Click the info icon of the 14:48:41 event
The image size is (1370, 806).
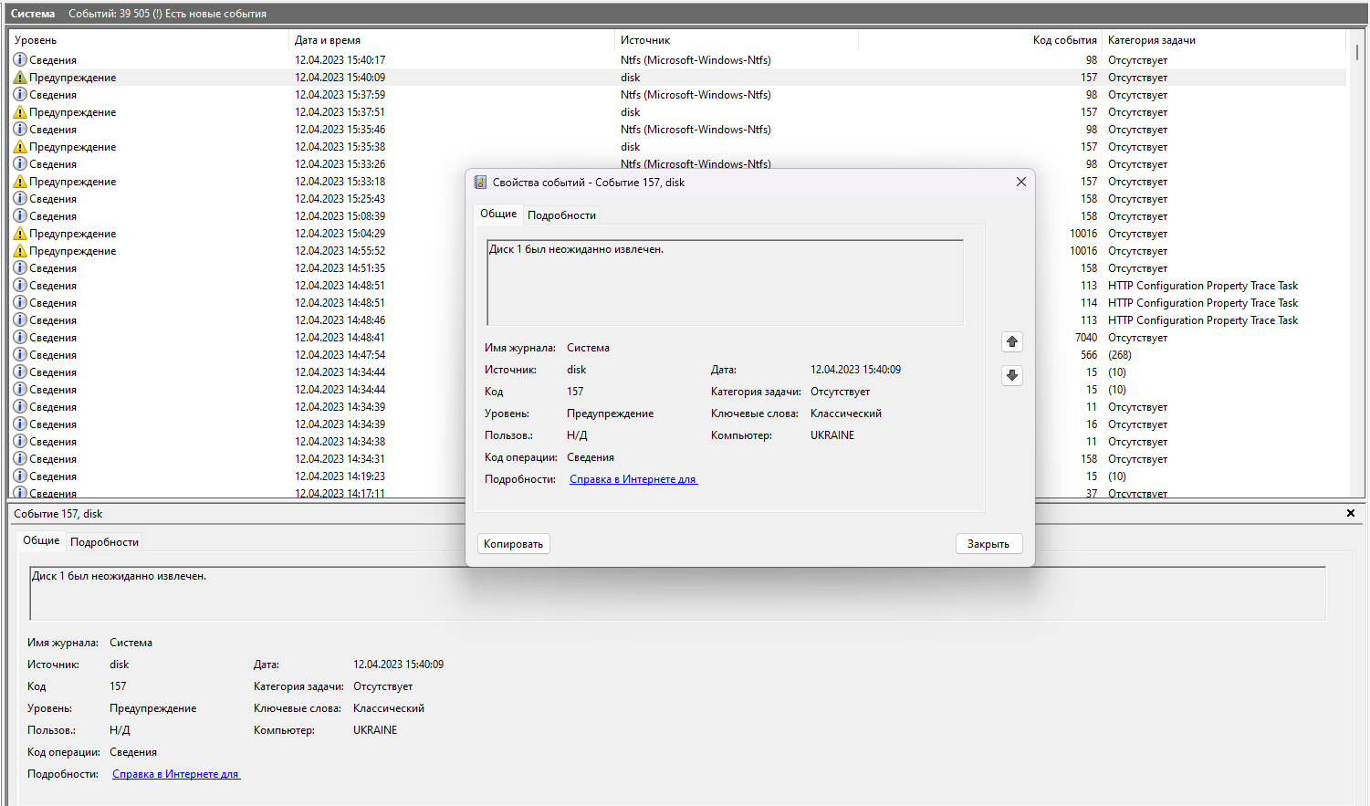[20, 338]
